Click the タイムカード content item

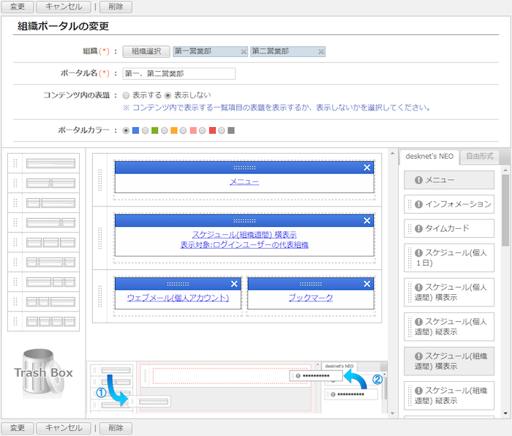pos(449,228)
